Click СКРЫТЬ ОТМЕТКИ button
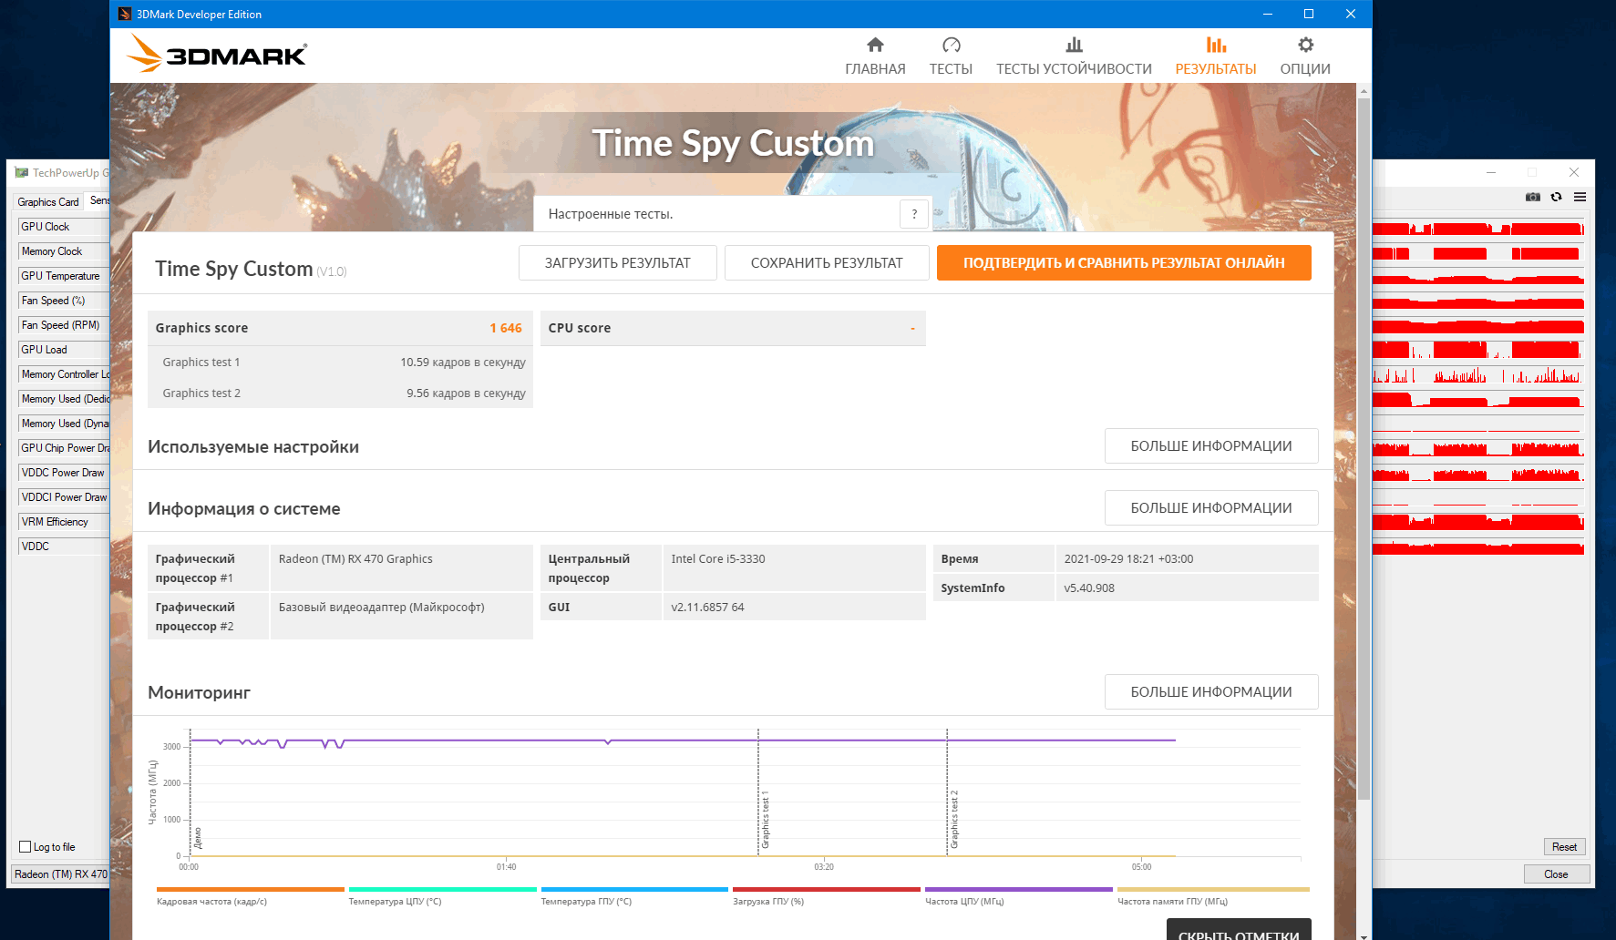This screenshot has height=940, width=1616. [1239, 929]
